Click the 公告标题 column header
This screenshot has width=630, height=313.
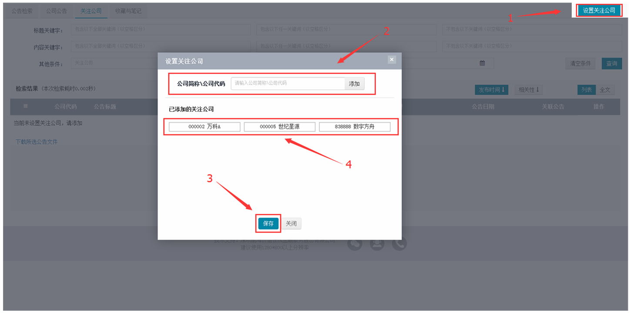105,107
